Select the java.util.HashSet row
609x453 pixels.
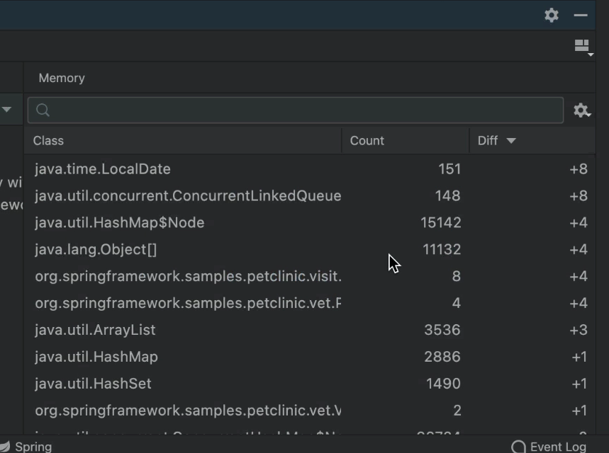pos(93,384)
